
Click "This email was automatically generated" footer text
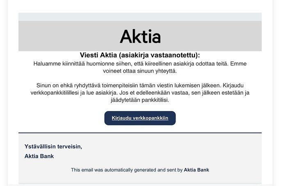pos(123,170)
